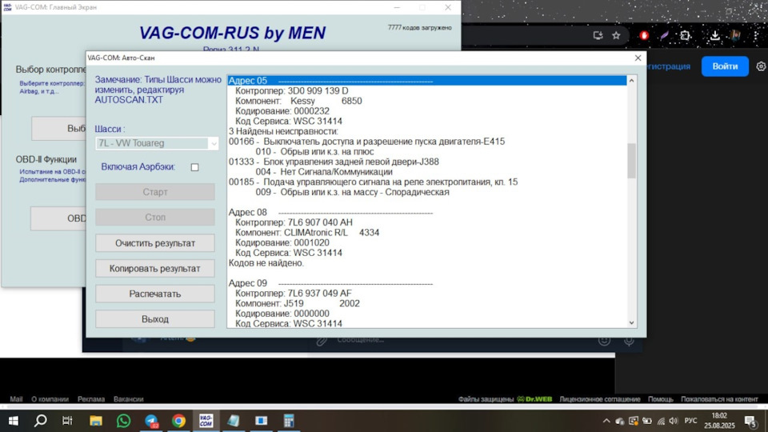Screen dimensions: 768x432
Task: Show hidden tray icons chevron
Action: coord(606,421)
